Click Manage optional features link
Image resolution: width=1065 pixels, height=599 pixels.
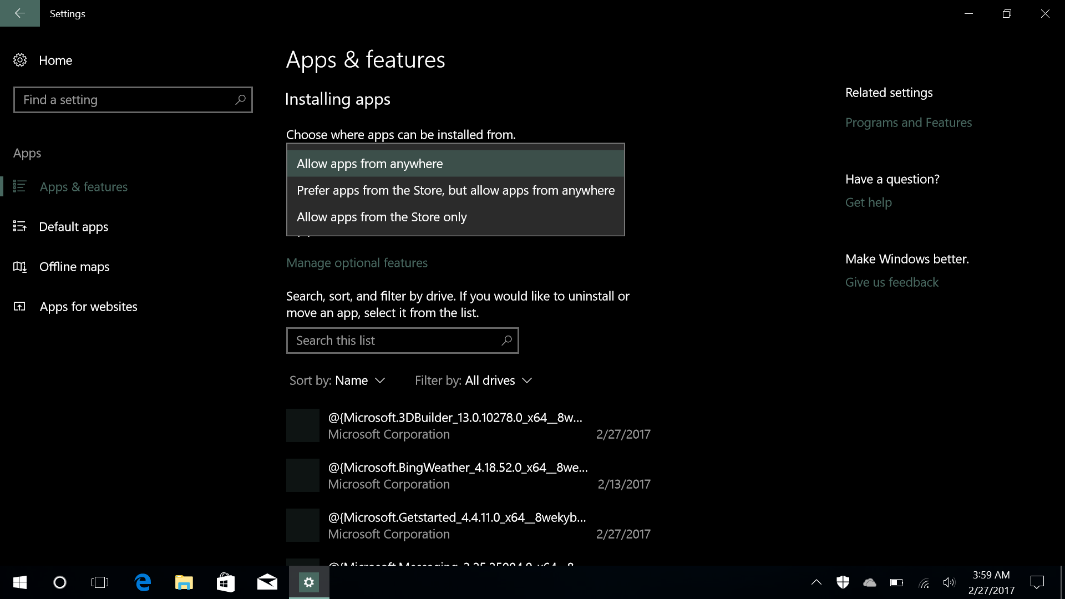click(357, 263)
